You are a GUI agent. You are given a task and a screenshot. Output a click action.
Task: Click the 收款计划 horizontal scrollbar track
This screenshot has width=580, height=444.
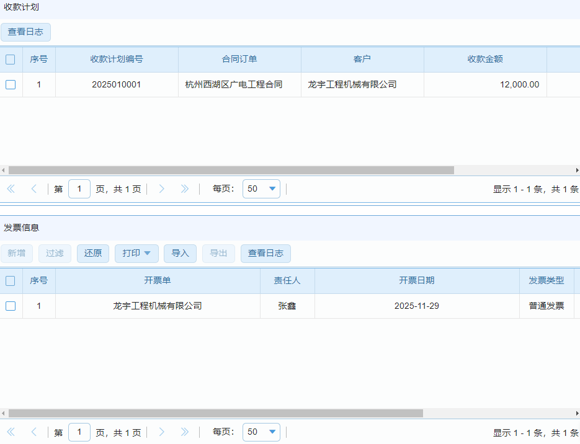(515, 170)
